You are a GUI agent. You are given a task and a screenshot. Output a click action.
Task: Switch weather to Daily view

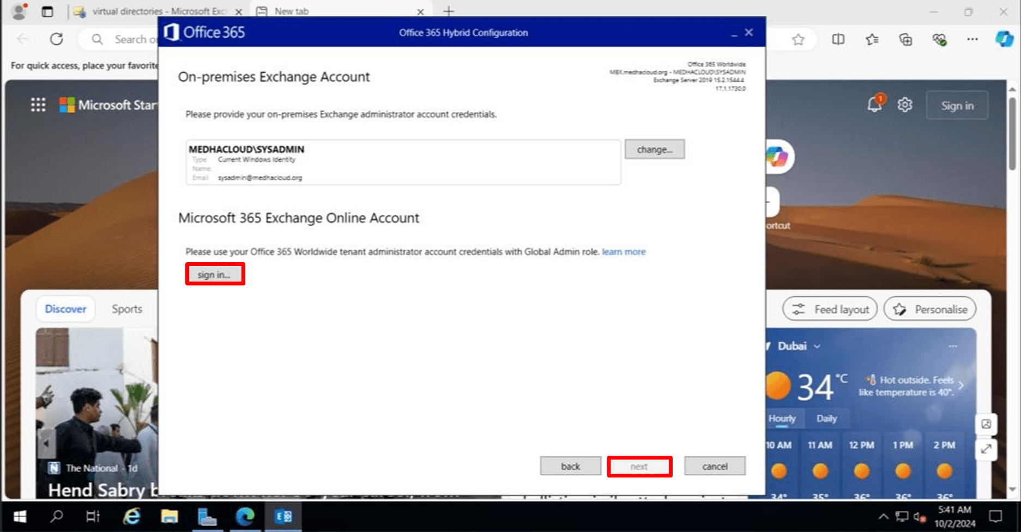tap(826, 419)
